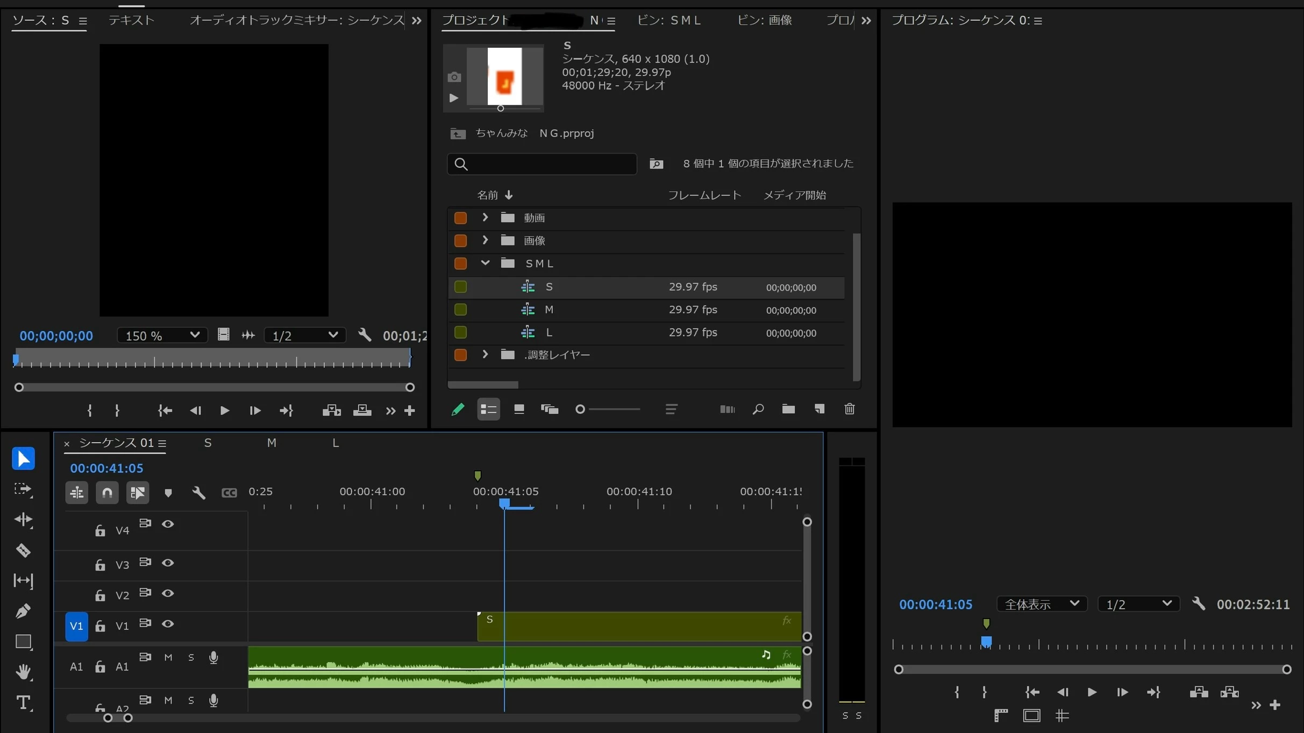Screen dimensions: 1304x733
Task: Hide the V1 track output
Action: [x=168, y=624]
